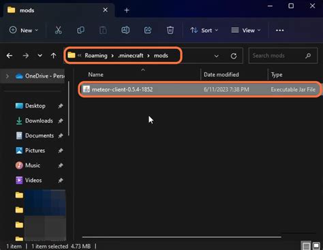Click the search magnifier icon

[x=308, y=56]
